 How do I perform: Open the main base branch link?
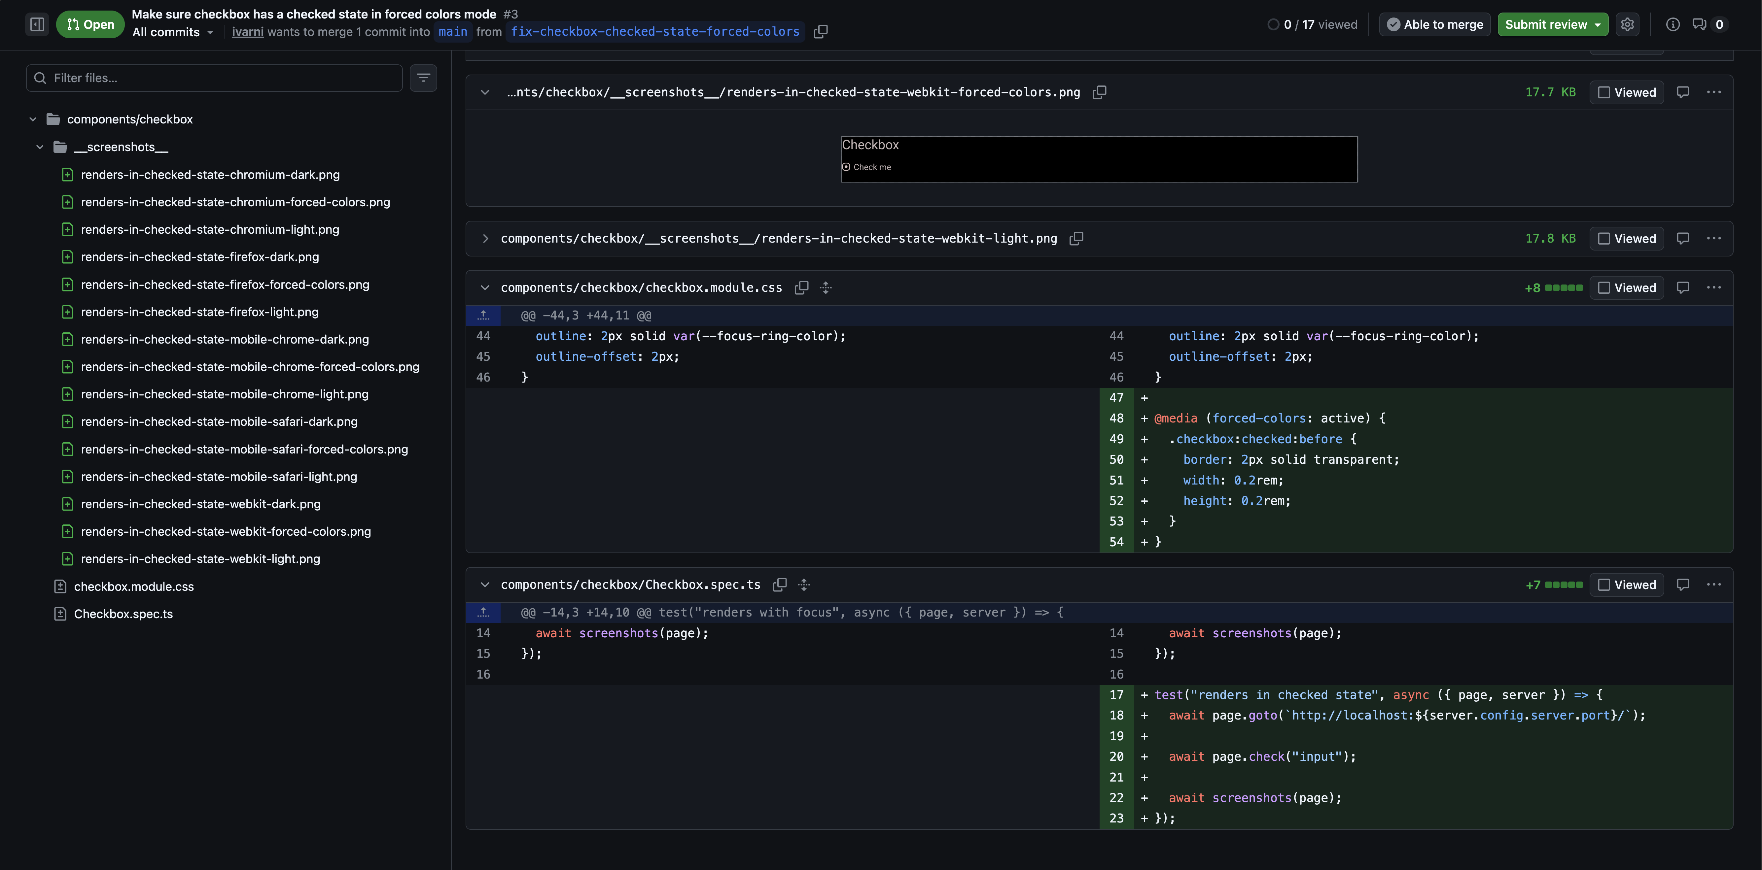coord(453,32)
